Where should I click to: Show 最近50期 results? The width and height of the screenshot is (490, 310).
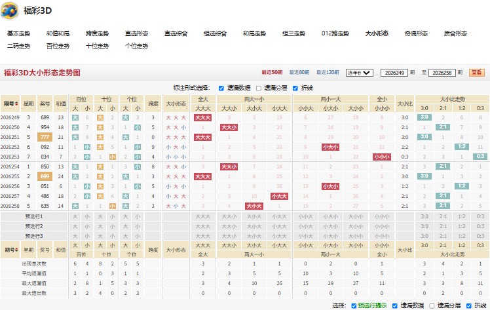pyautogui.click(x=272, y=73)
